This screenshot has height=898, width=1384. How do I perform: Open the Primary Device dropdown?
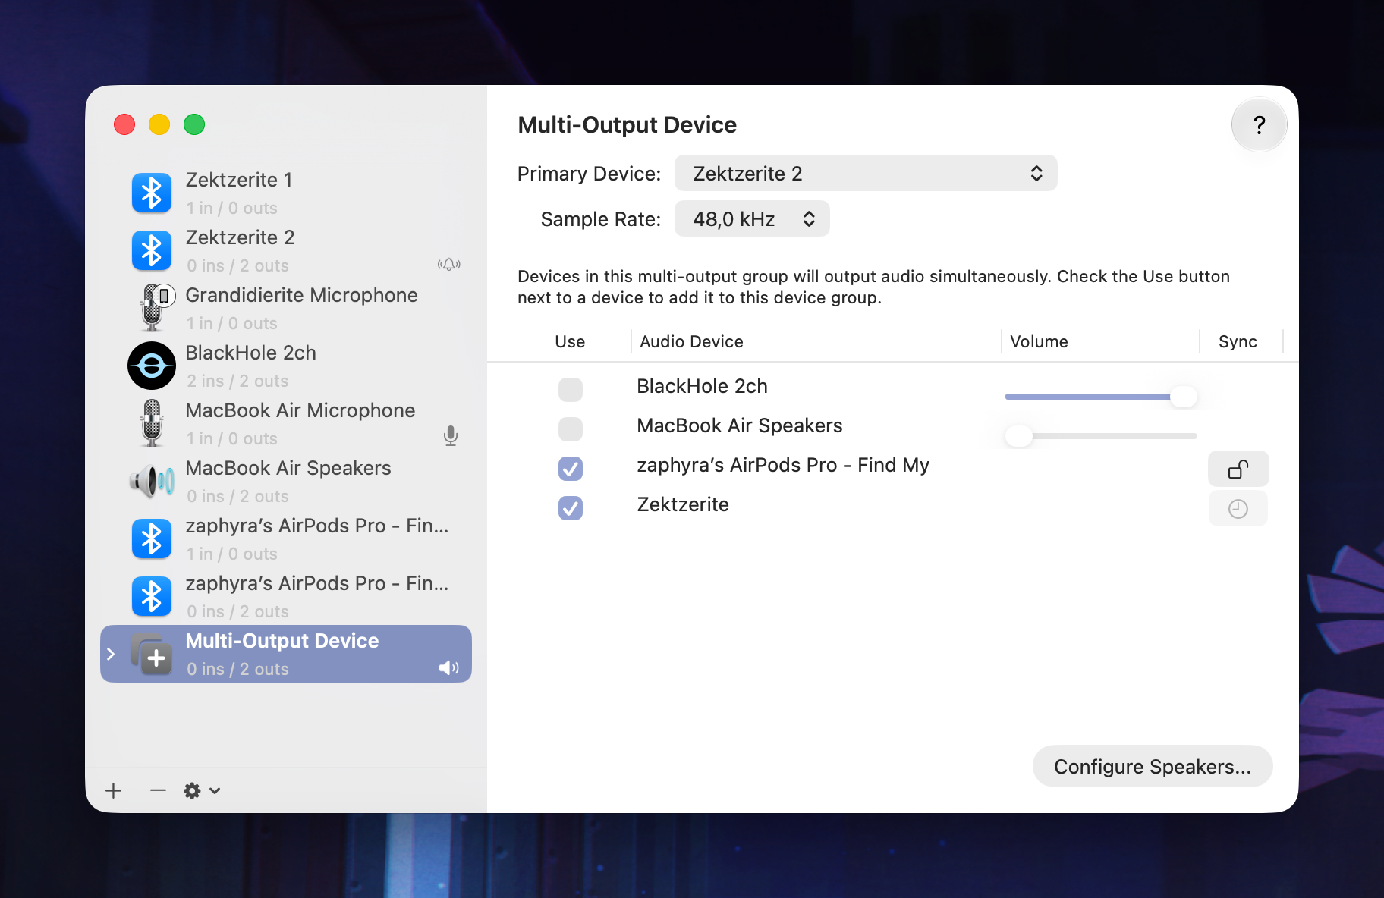point(866,174)
